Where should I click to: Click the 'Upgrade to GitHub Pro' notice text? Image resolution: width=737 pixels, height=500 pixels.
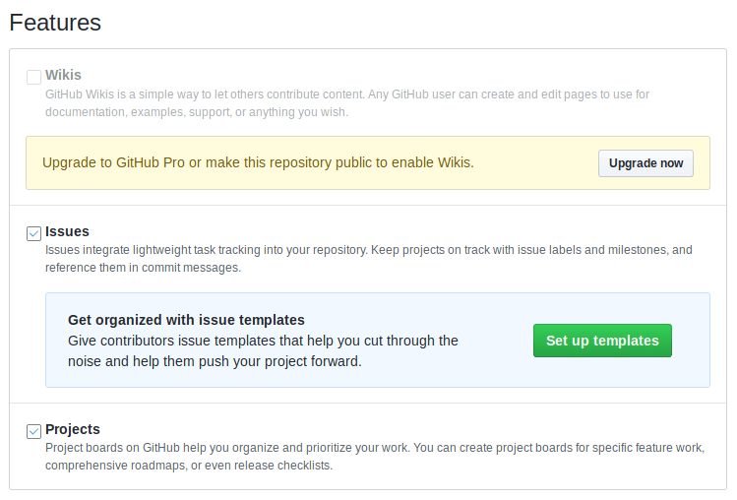[x=258, y=162]
